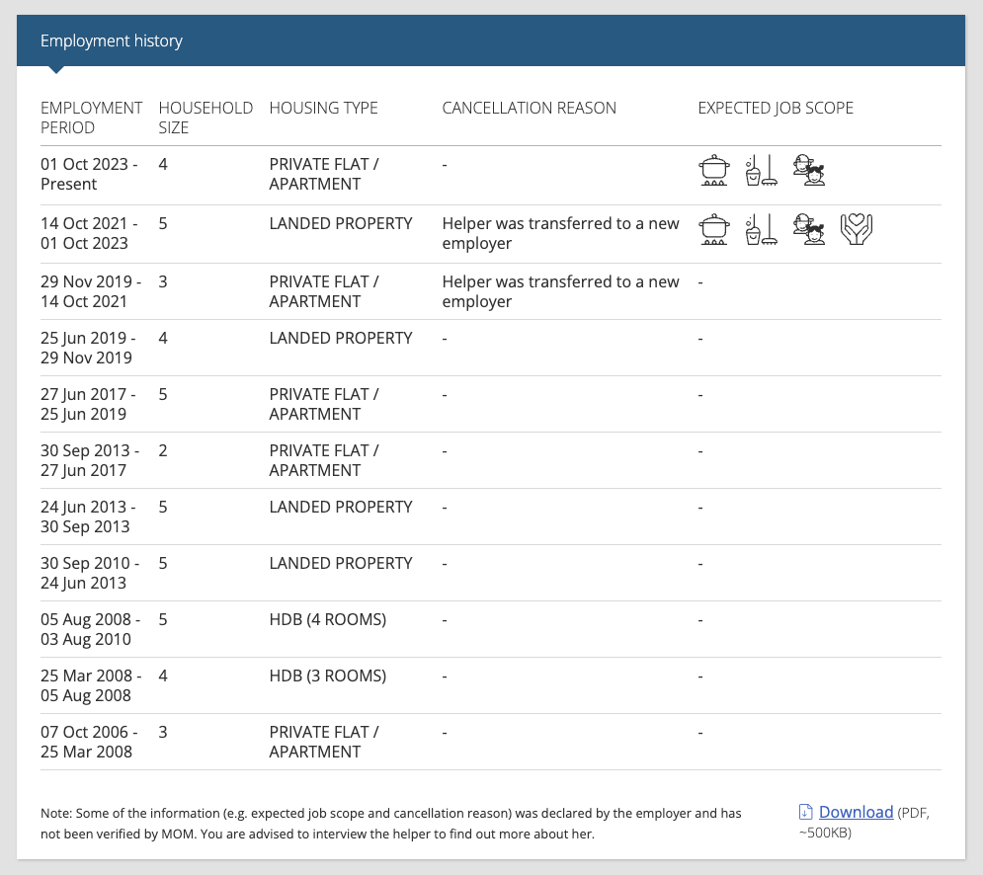Image resolution: width=983 pixels, height=875 pixels.
Task: Click the '(PDF, ~500KB)' file size text
Action: coord(865,823)
